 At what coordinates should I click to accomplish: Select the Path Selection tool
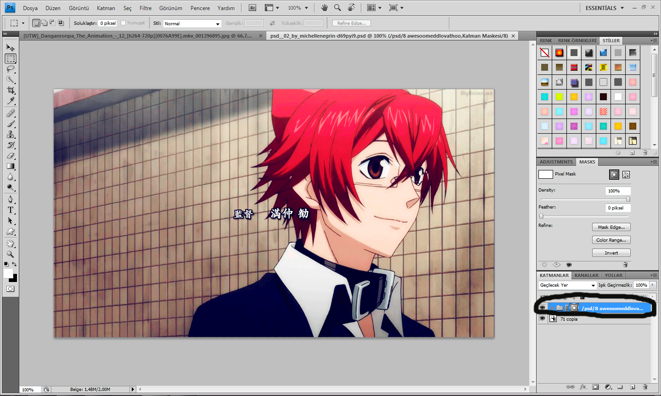point(11,221)
